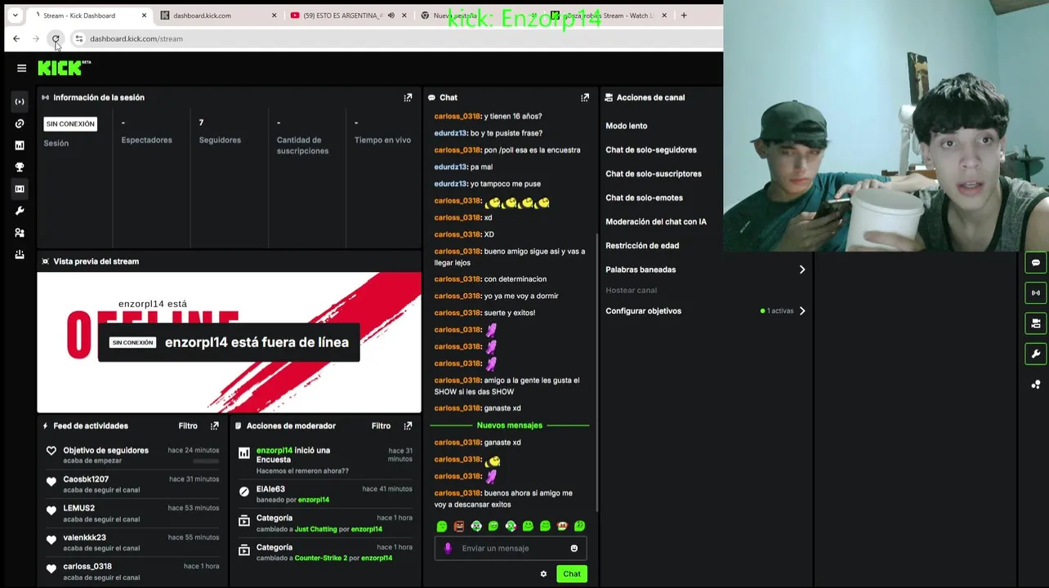
Task: Insert the orange angry emote in the quick emote row
Action: [x=459, y=526]
